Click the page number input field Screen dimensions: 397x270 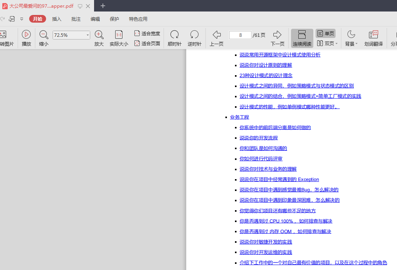[x=240, y=35]
